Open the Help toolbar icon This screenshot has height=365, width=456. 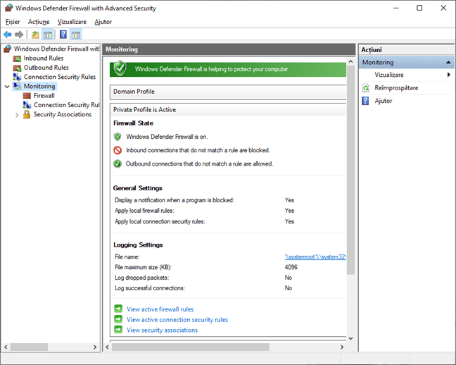tap(63, 35)
